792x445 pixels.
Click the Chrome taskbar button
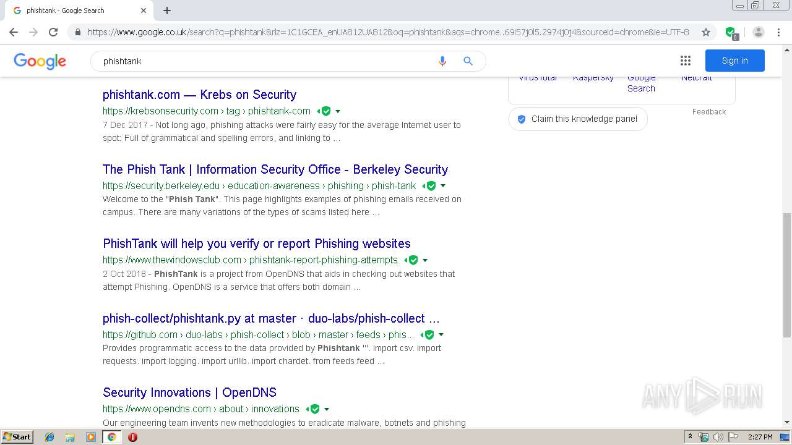pos(111,437)
